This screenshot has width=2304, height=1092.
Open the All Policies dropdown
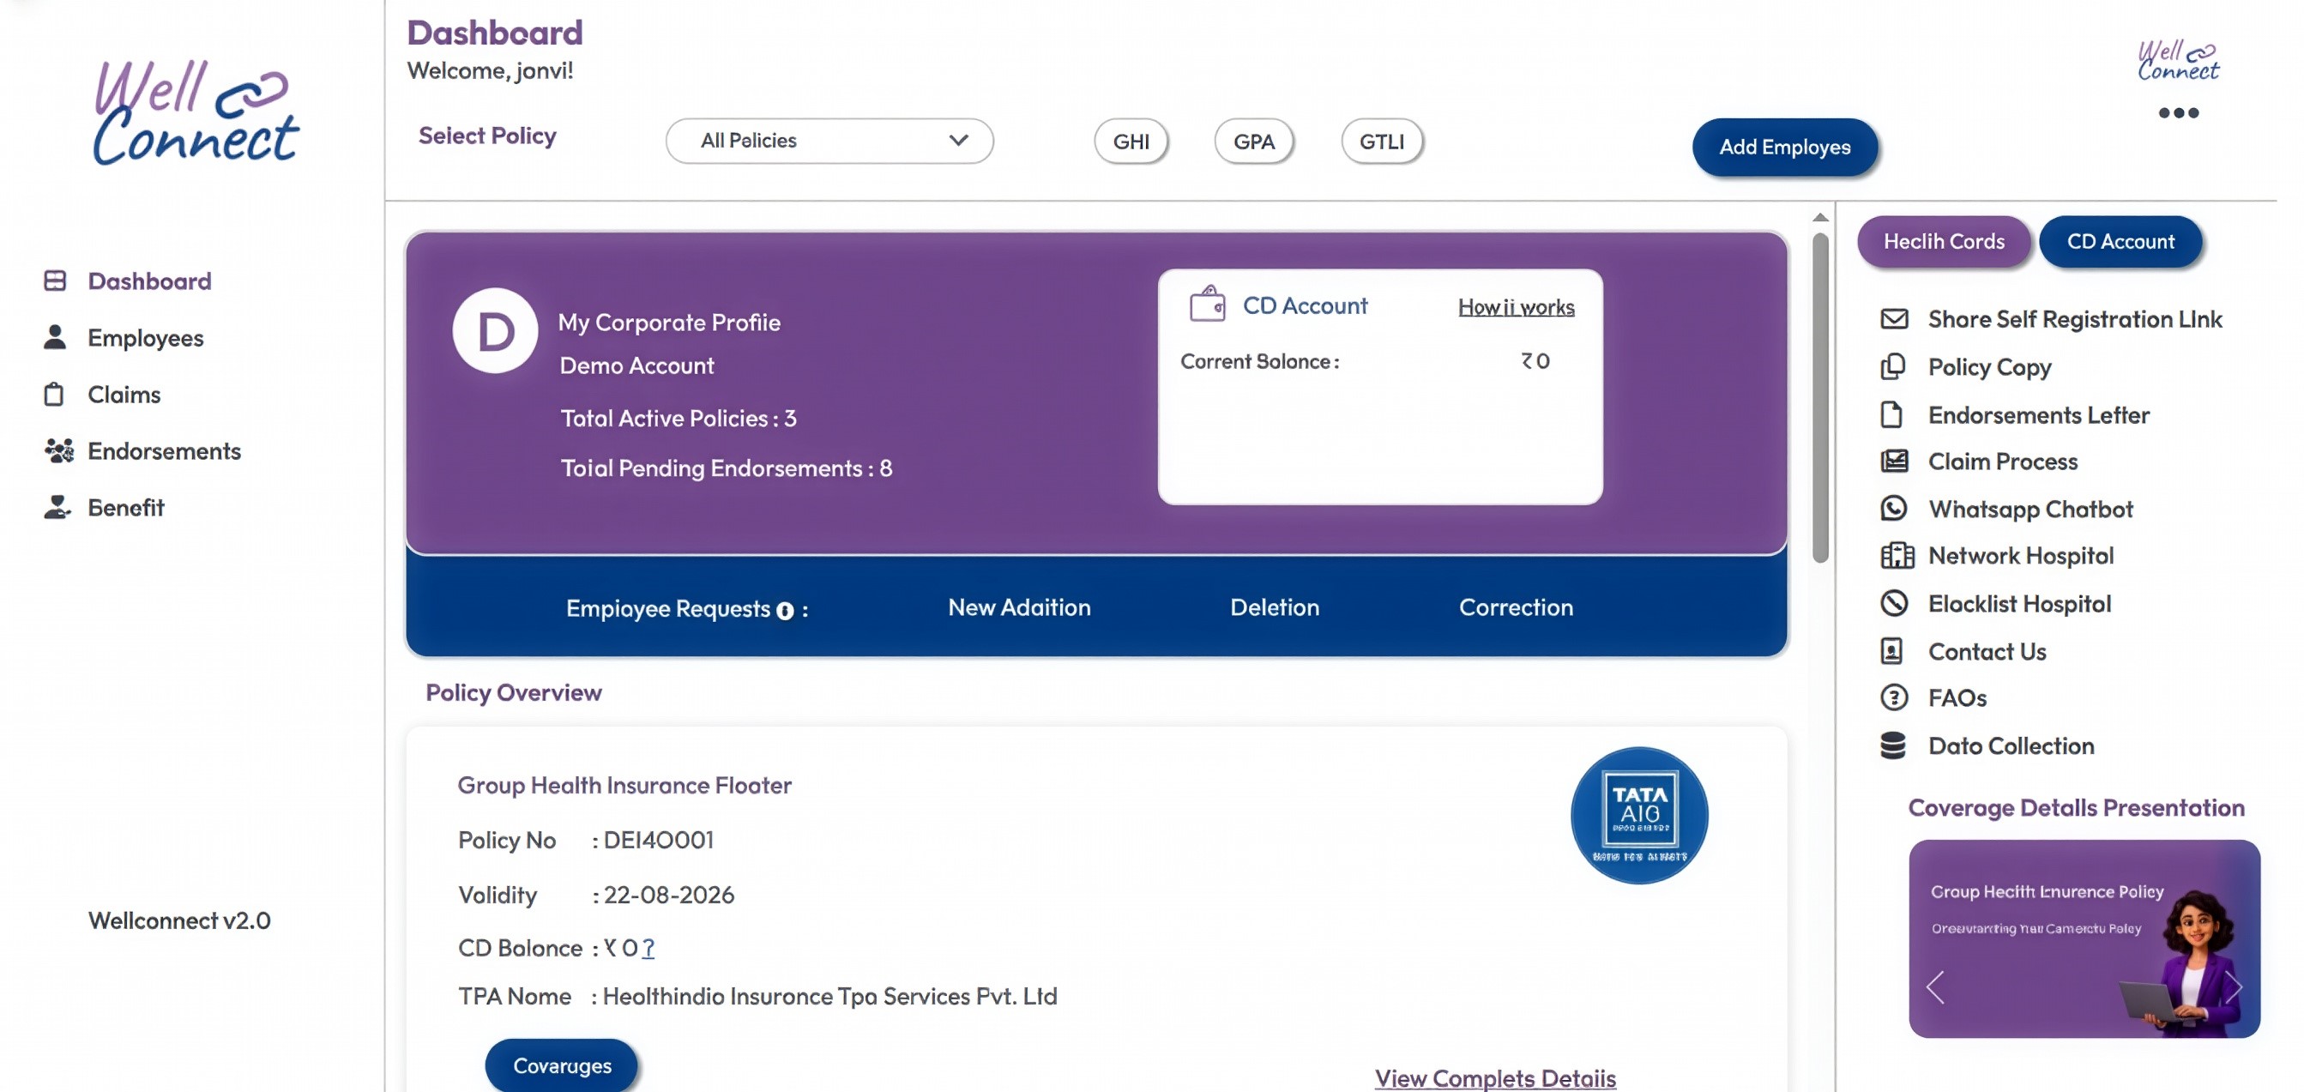pos(829,142)
